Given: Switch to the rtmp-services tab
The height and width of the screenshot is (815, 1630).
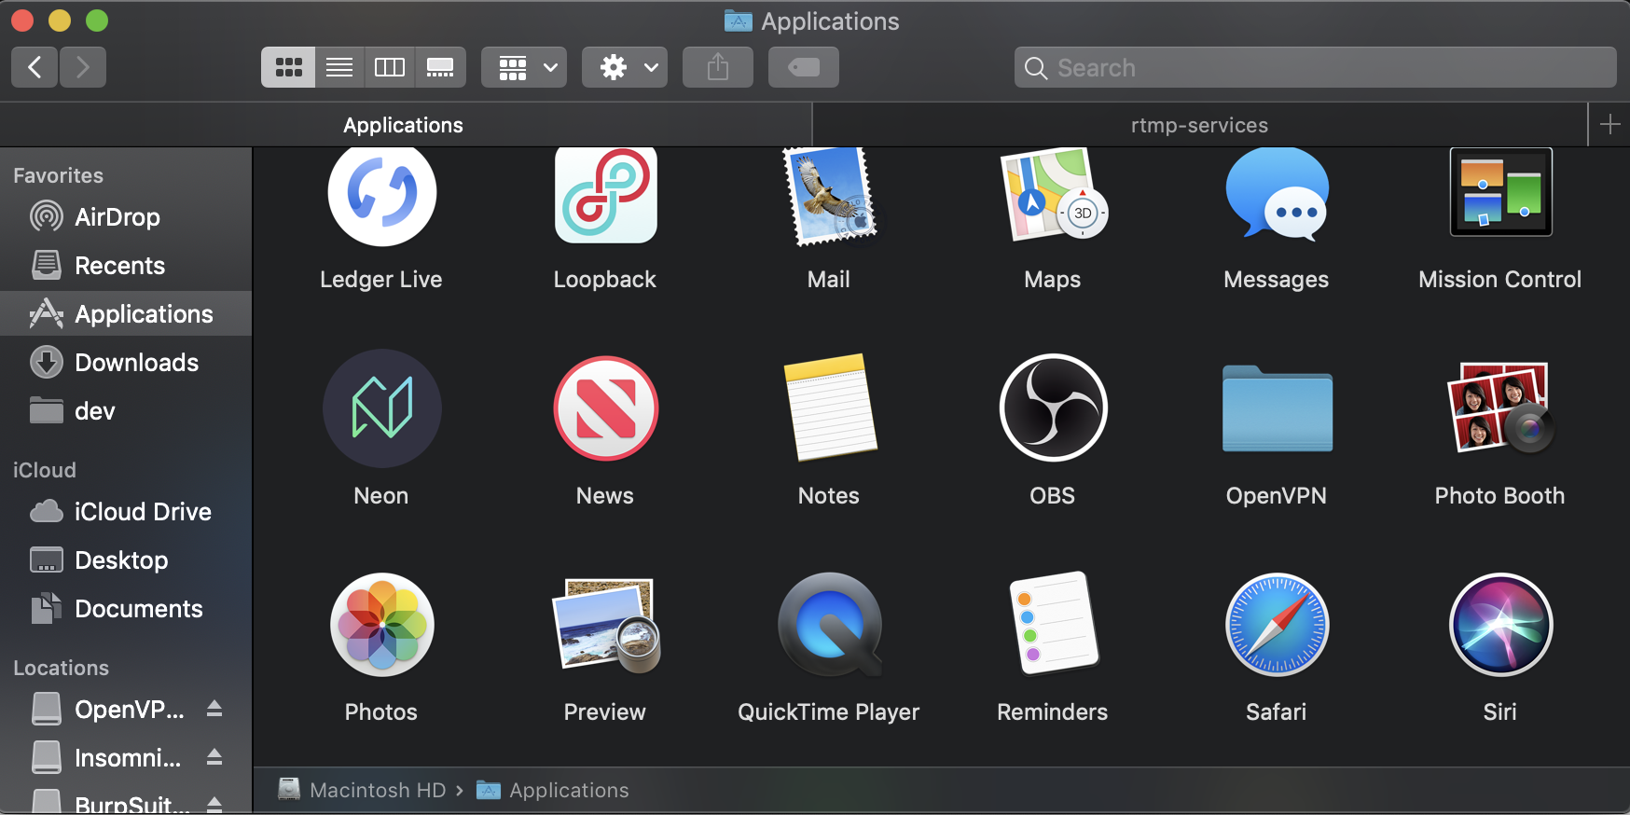Looking at the screenshot, I should (1200, 125).
